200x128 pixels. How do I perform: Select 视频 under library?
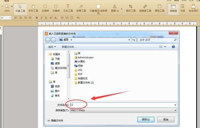[x=55, y=86]
